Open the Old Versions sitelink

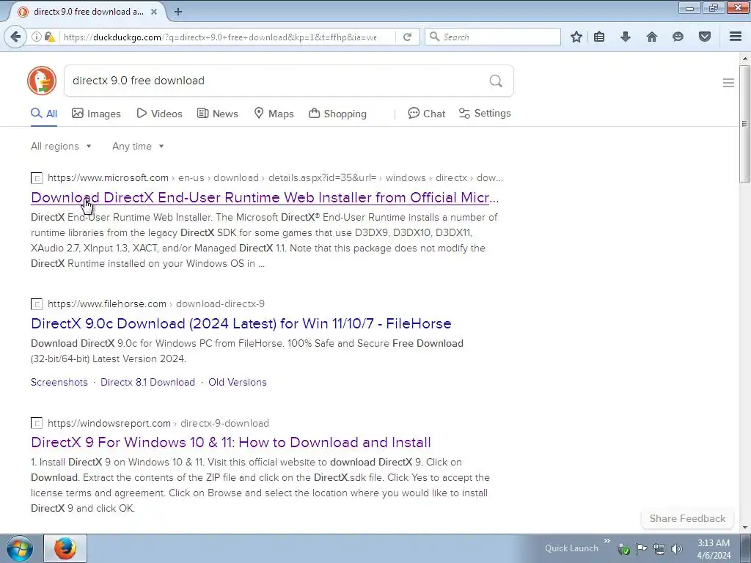(x=238, y=382)
